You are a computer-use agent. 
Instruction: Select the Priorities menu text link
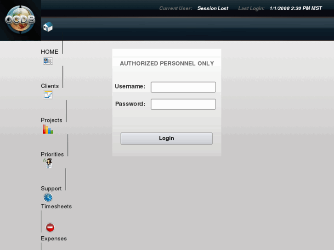click(x=52, y=154)
